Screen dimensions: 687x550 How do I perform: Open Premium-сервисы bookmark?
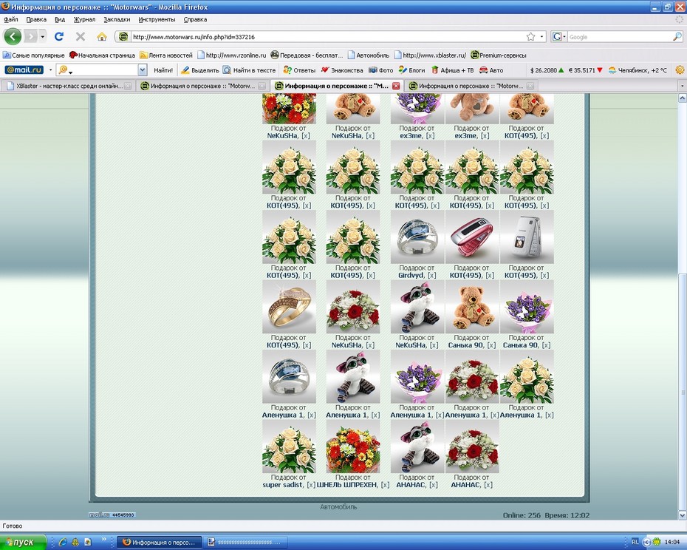[498, 55]
